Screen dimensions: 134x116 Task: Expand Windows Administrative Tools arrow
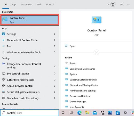[x=55, y=52]
